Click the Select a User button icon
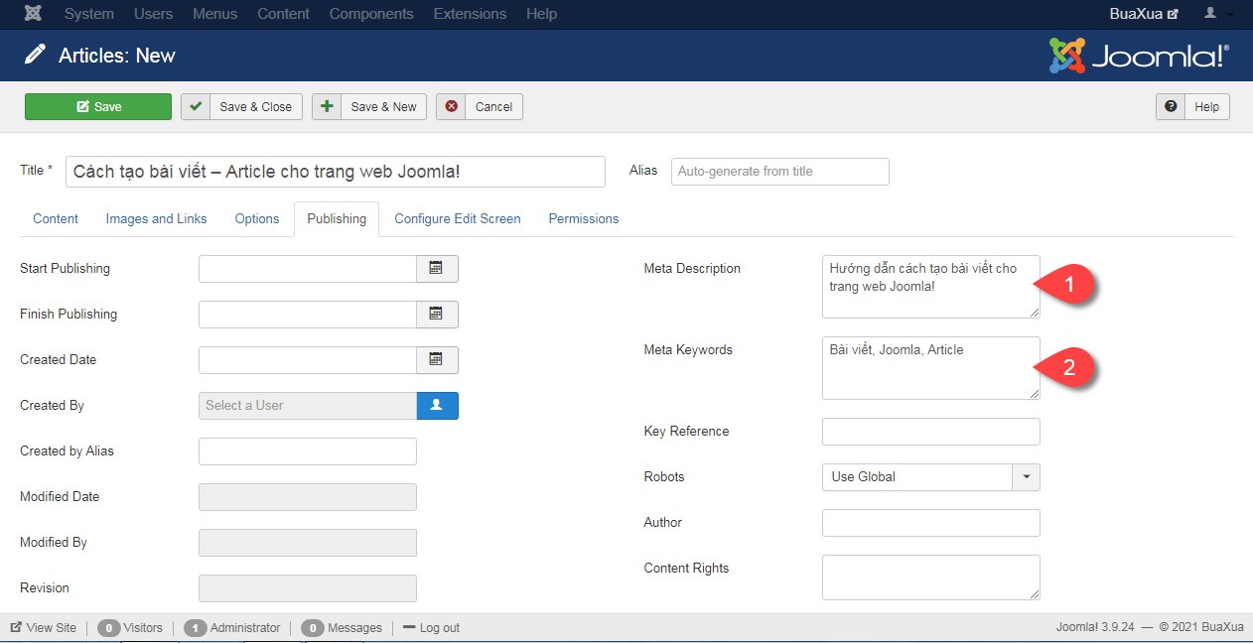 point(437,406)
